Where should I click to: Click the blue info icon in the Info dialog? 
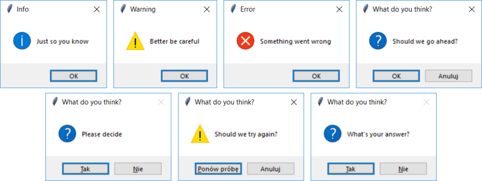point(22,41)
